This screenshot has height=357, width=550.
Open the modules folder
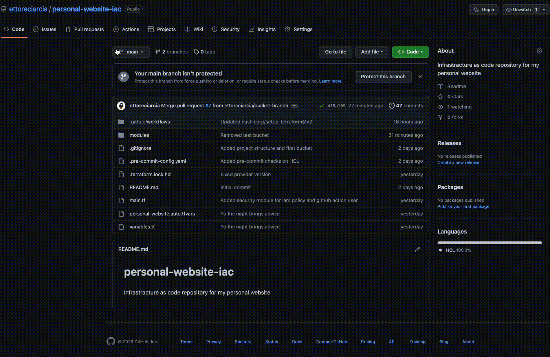[139, 135]
